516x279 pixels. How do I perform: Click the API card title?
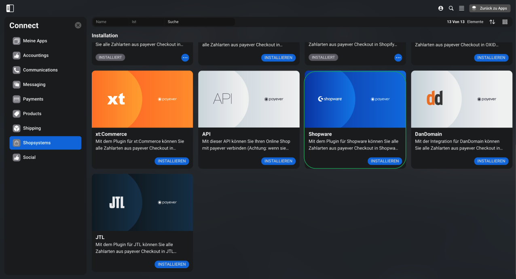[206, 134]
